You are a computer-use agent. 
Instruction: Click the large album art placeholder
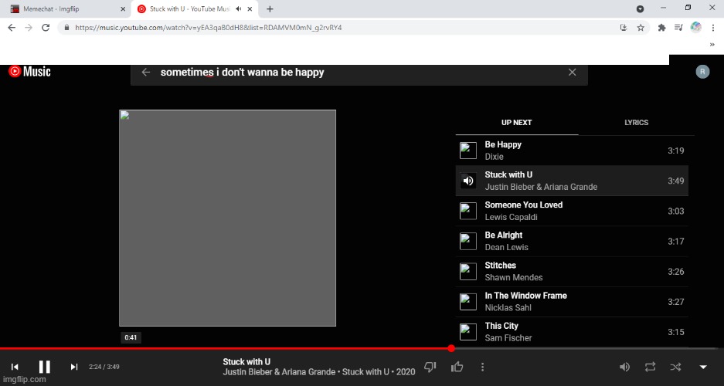click(x=228, y=218)
